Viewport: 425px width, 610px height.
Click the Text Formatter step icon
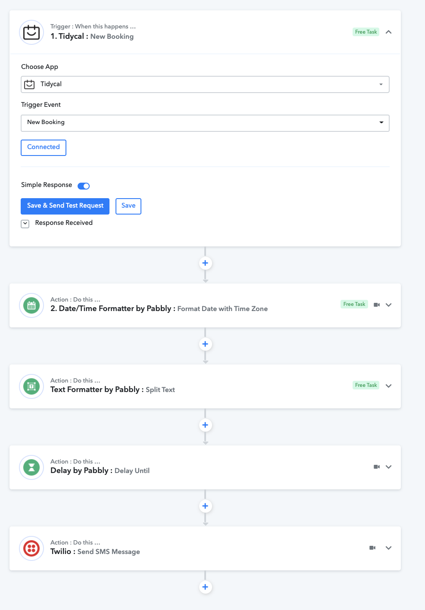pyautogui.click(x=31, y=386)
